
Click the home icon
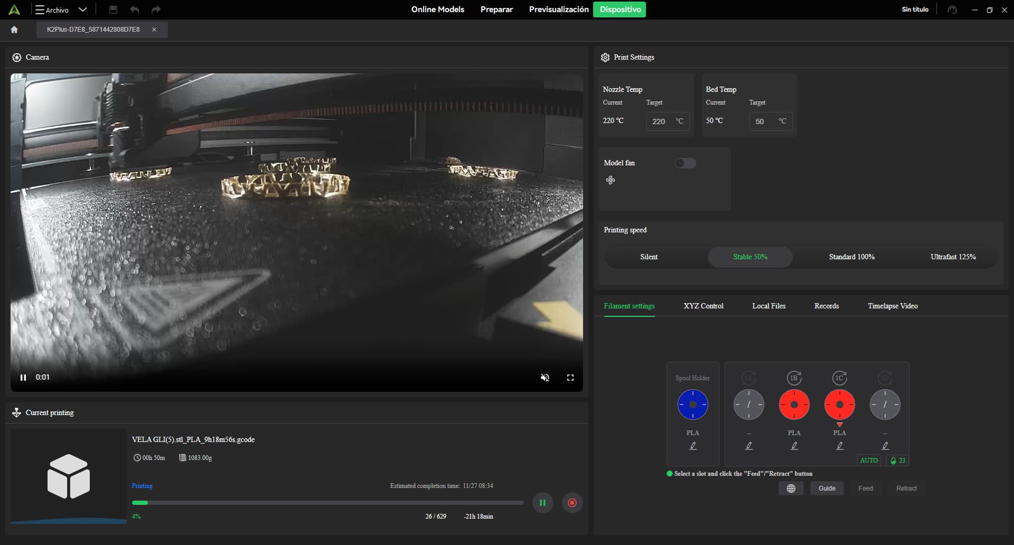pos(14,30)
